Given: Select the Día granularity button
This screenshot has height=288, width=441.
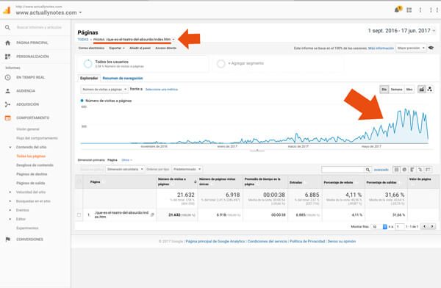Looking at the screenshot, I should [x=384, y=90].
